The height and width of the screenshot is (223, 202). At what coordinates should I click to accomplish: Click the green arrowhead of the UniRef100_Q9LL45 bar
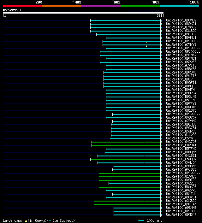click(161, 204)
